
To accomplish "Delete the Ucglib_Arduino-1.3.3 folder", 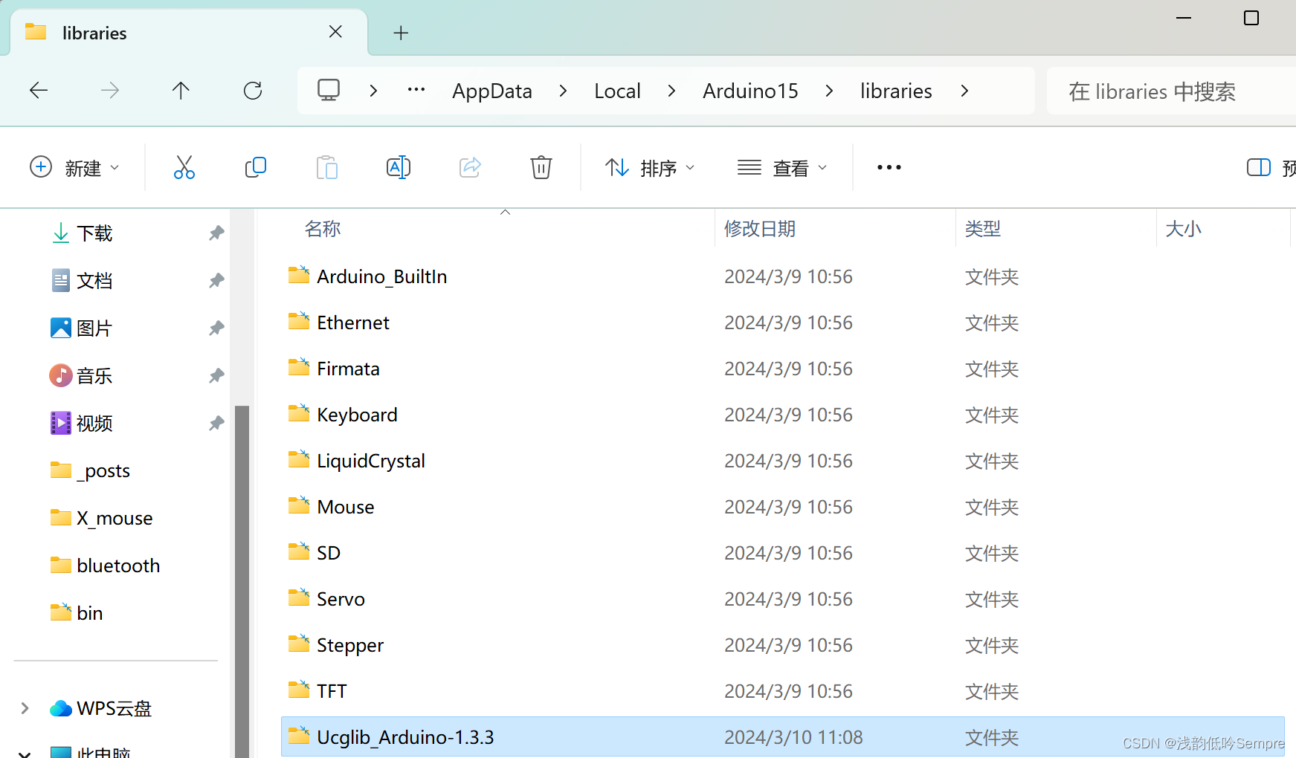I will click(541, 167).
